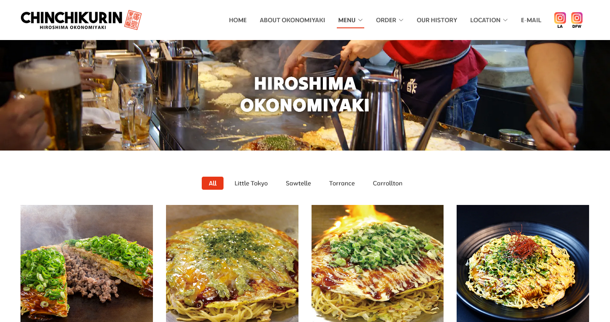Expand the ORDER dropdown chevron
This screenshot has width=610, height=322.
click(x=401, y=20)
